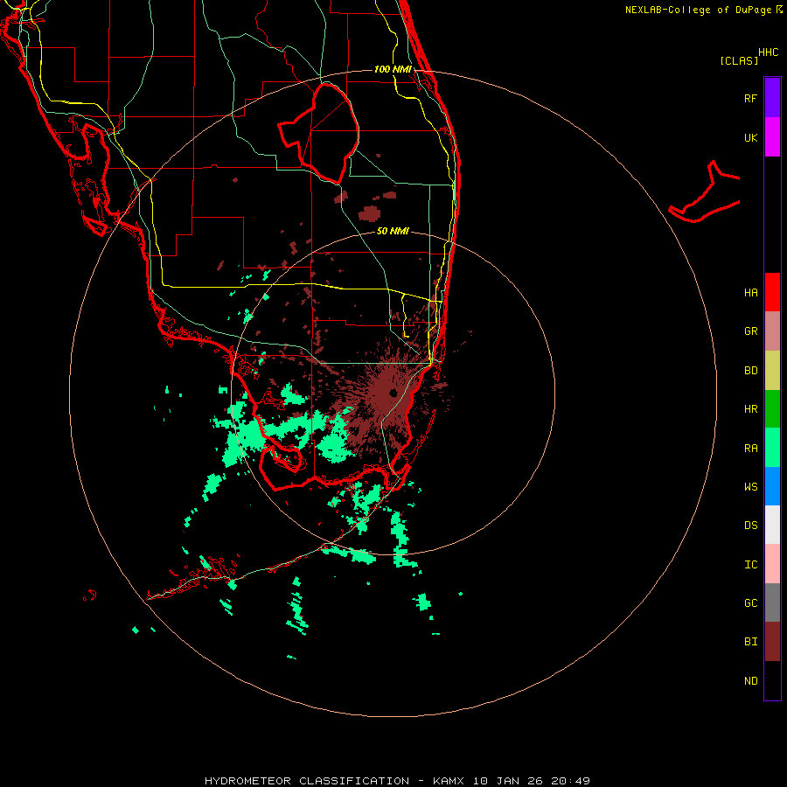Click the HR dark green legend swatch
The height and width of the screenshot is (787, 787).
pyautogui.click(x=772, y=409)
